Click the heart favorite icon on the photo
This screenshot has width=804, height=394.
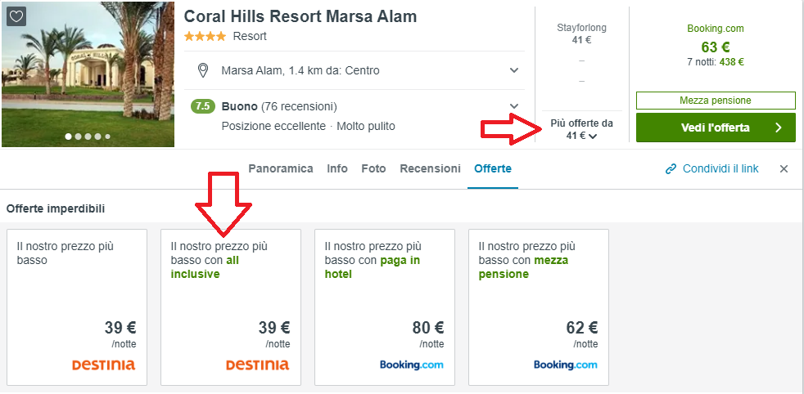tap(16, 16)
